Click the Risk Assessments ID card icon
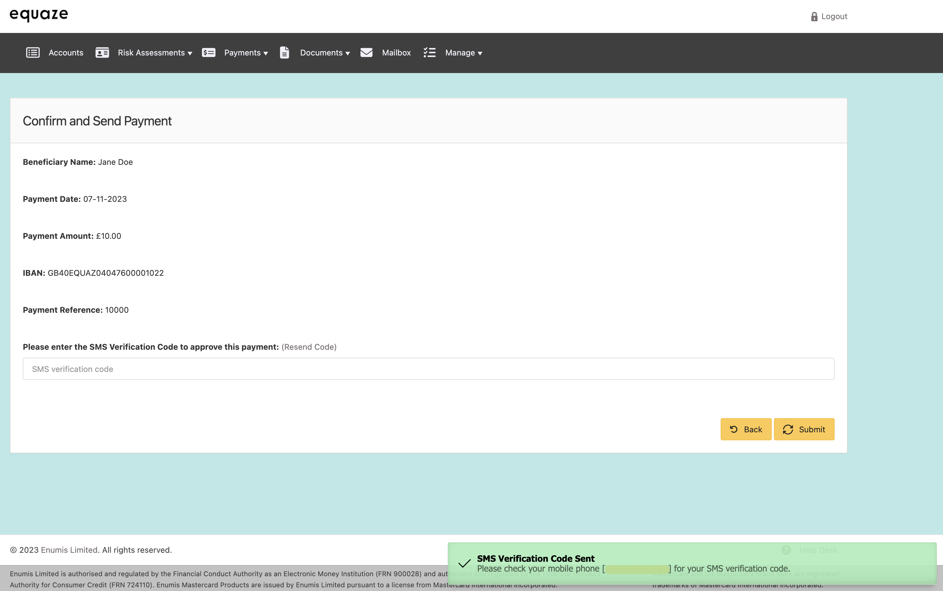Image resolution: width=943 pixels, height=591 pixels. pos(102,53)
